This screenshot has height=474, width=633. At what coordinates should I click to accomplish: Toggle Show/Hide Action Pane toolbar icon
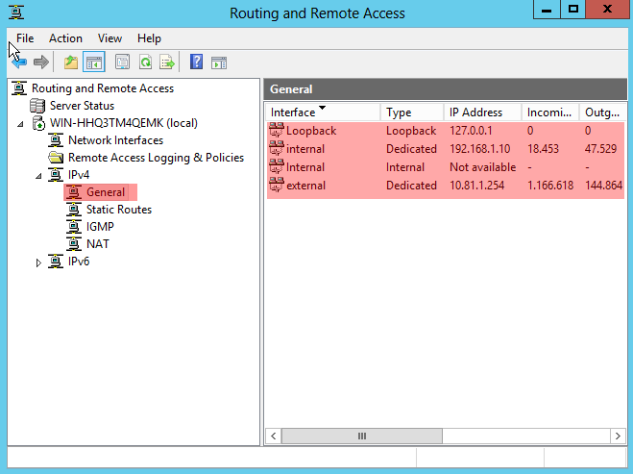219,62
